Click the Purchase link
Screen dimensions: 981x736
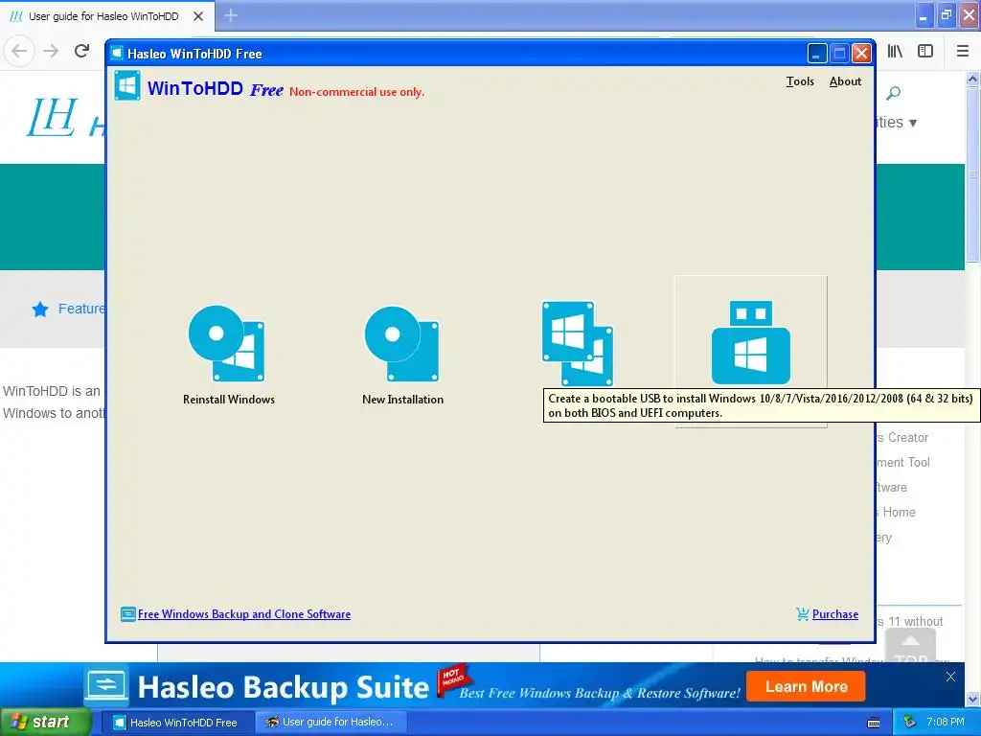tap(835, 614)
